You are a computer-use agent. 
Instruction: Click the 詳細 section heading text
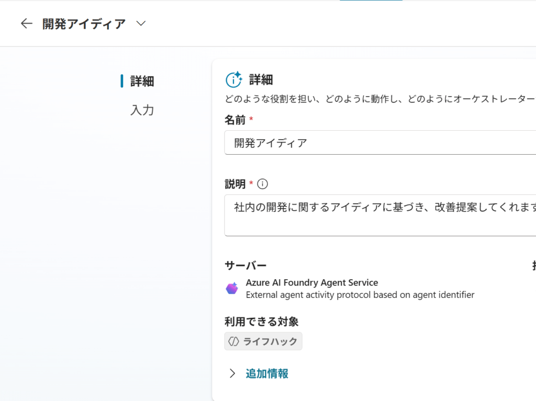tap(261, 79)
